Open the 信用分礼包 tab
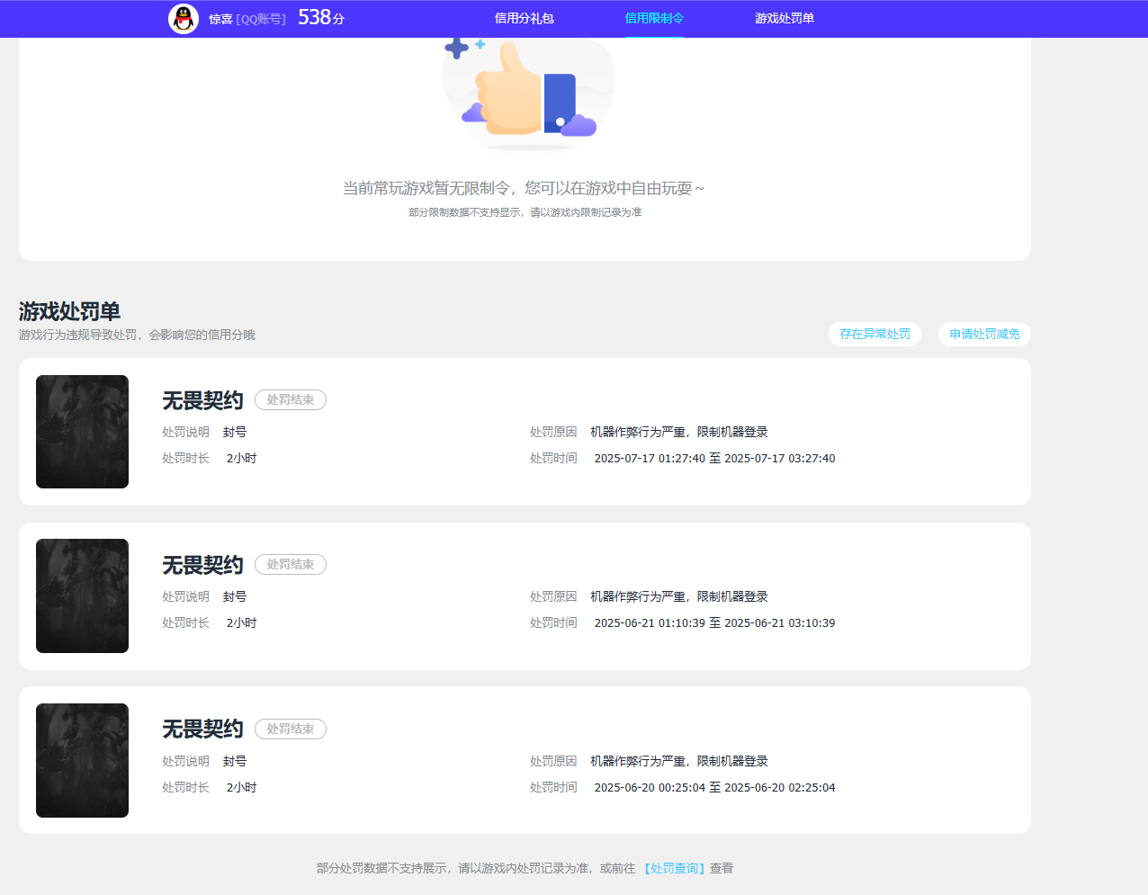Screen dimensions: 1148x895 click(x=525, y=18)
